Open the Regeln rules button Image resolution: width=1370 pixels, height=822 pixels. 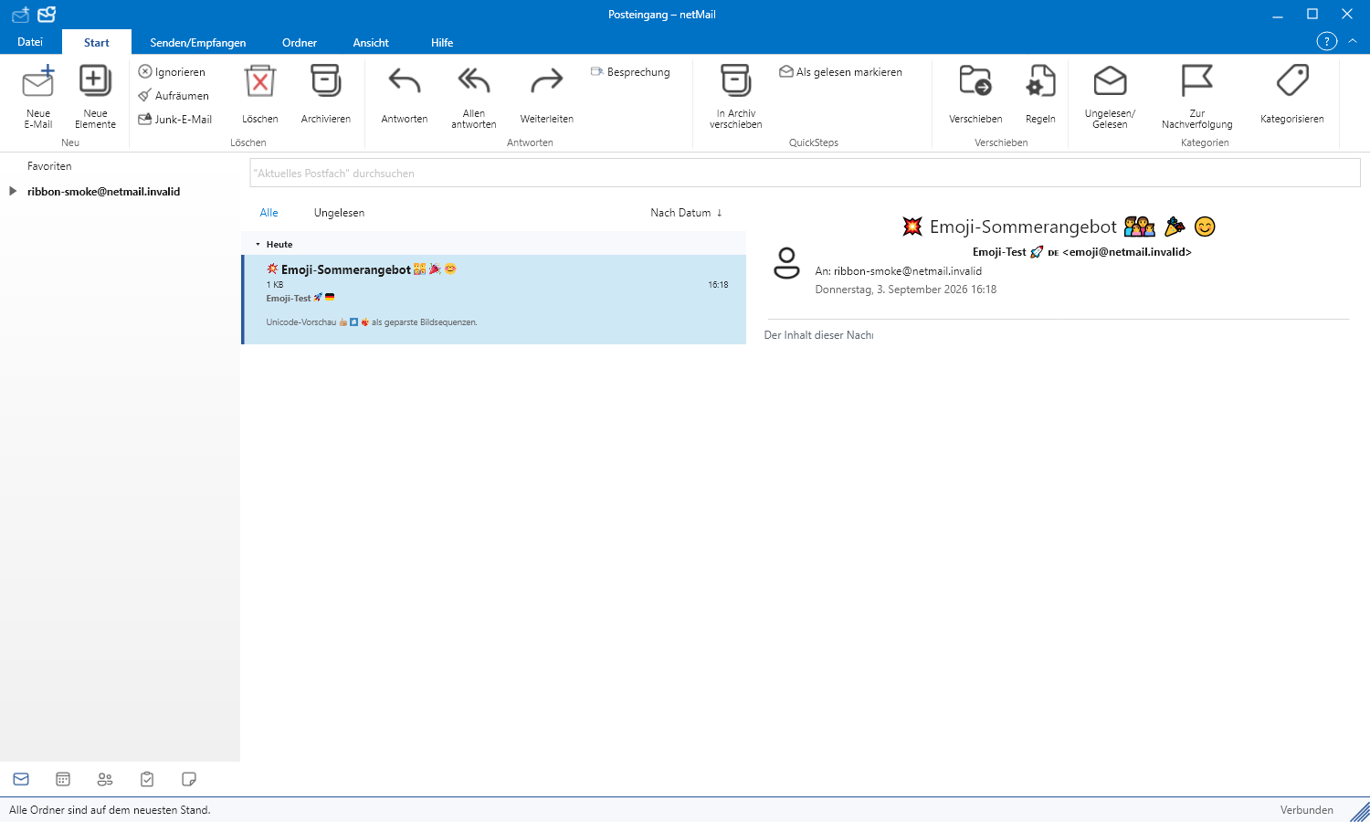click(1040, 95)
